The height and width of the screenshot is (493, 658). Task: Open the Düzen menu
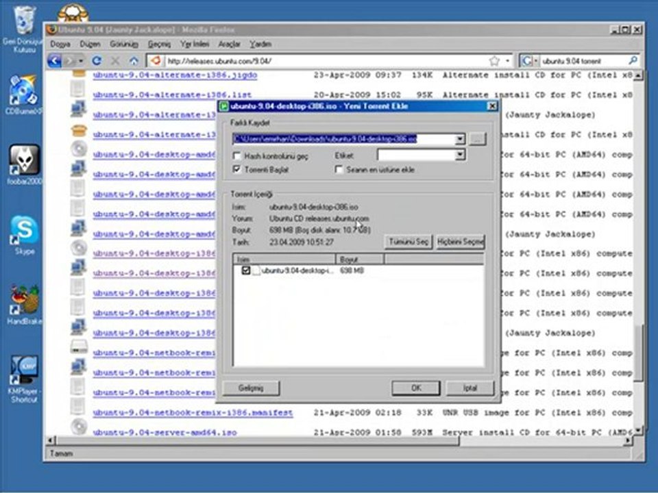90,44
